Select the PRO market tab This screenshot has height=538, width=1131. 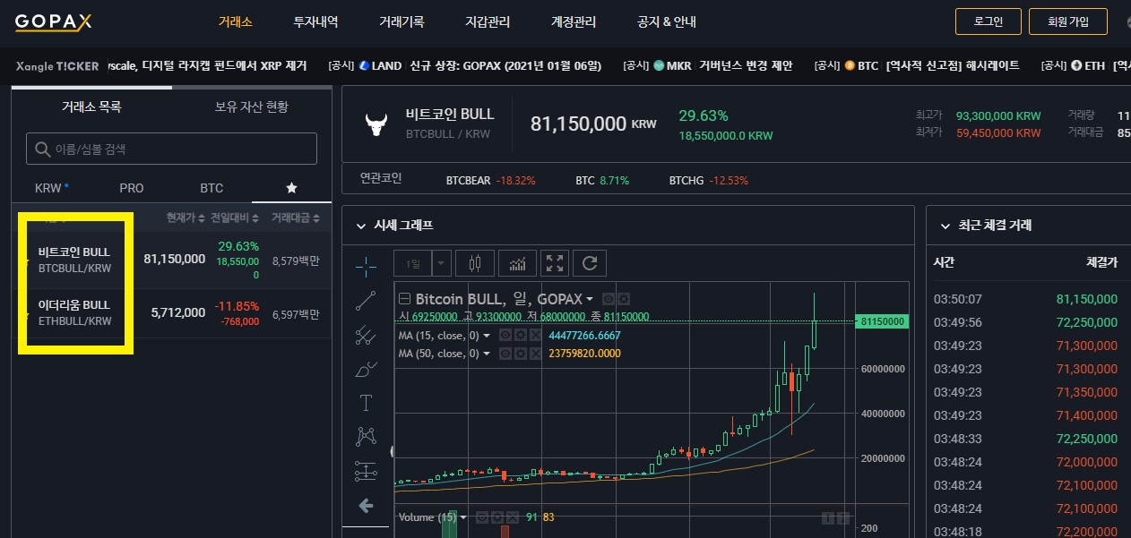pyautogui.click(x=131, y=188)
